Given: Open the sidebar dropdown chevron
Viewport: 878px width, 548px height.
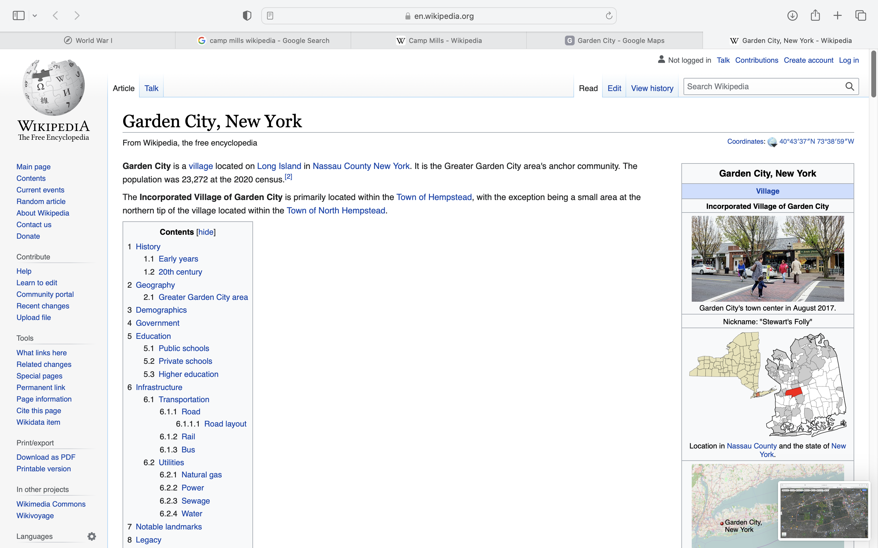Looking at the screenshot, I should coord(35,16).
